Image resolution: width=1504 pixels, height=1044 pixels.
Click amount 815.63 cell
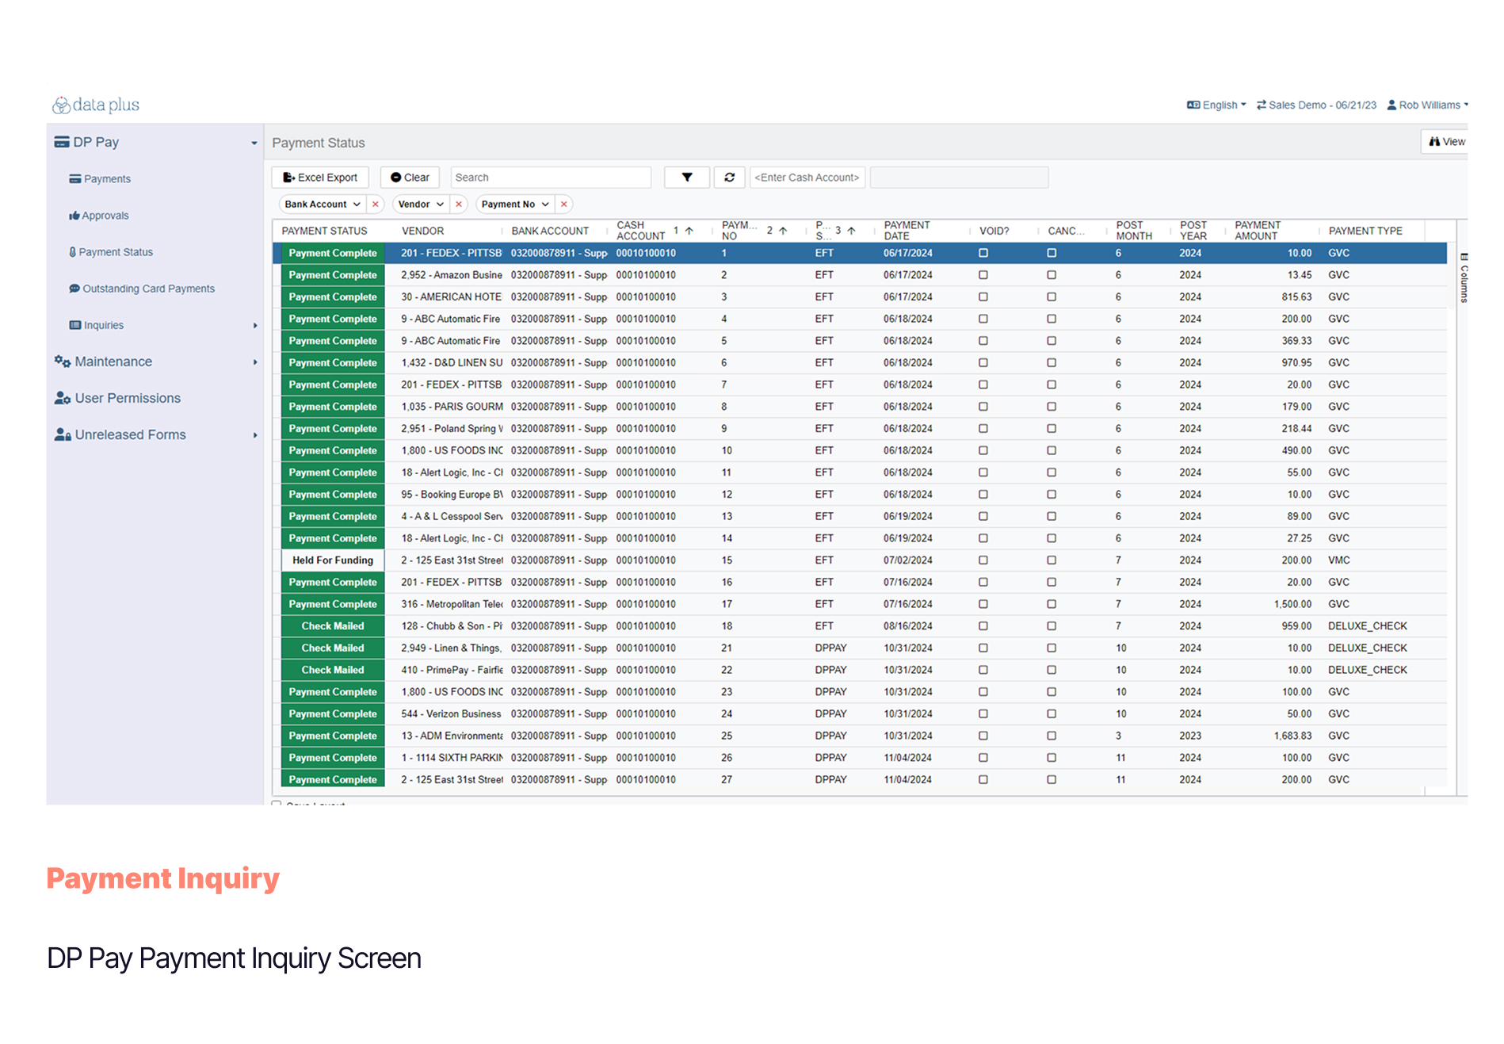point(1296,297)
